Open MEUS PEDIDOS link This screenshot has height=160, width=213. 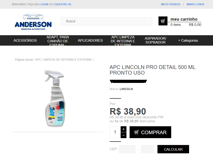pyautogui.click(x=171, y=4)
